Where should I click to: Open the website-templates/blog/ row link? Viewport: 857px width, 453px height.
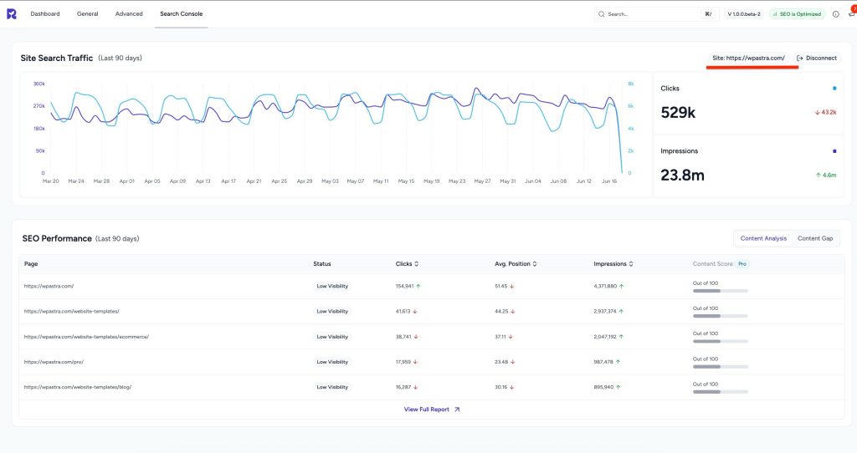78,387
